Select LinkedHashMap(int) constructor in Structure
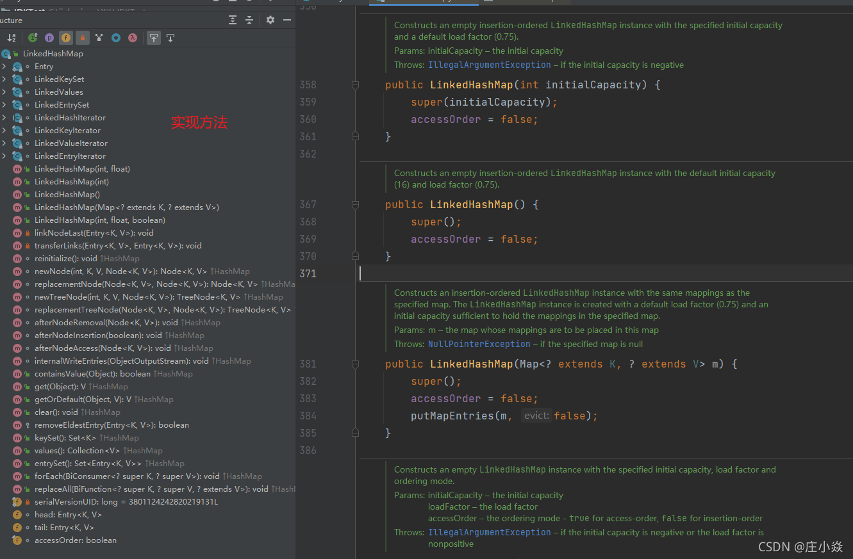The image size is (853, 559). click(x=72, y=182)
